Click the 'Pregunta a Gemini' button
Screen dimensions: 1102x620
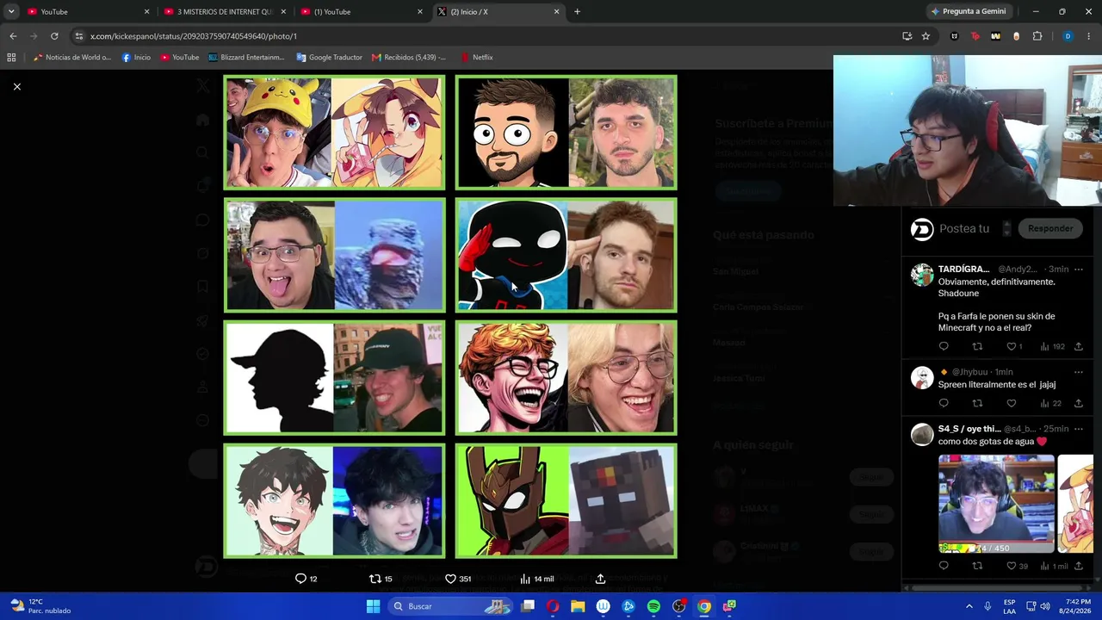[968, 12]
